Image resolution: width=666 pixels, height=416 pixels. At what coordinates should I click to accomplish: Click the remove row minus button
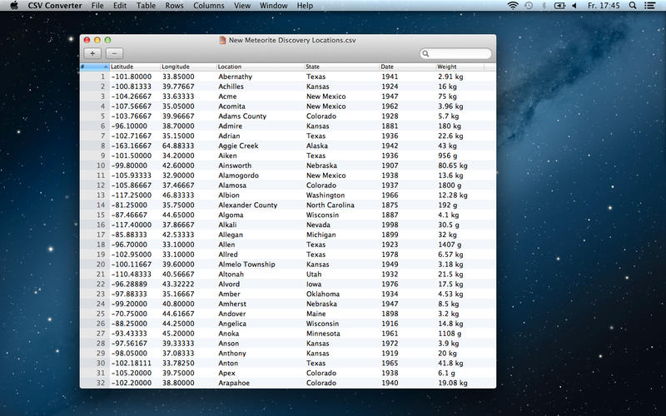tap(113, 53)
